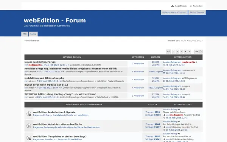This screenshot has width=227, height=142.
Task: View latest post icon for mysql Error topic
Action: coord(189,86)
